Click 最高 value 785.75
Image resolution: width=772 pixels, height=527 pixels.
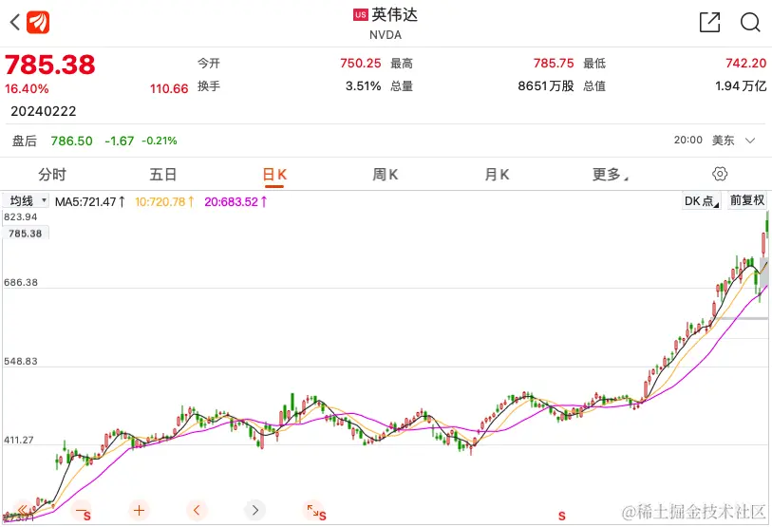coord(554,63)
